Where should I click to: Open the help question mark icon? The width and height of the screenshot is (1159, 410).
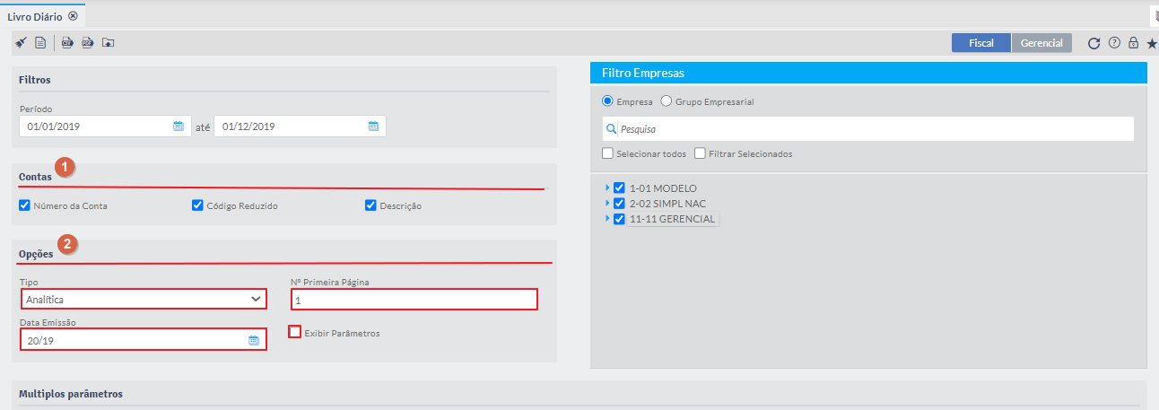click(1114, 43)
